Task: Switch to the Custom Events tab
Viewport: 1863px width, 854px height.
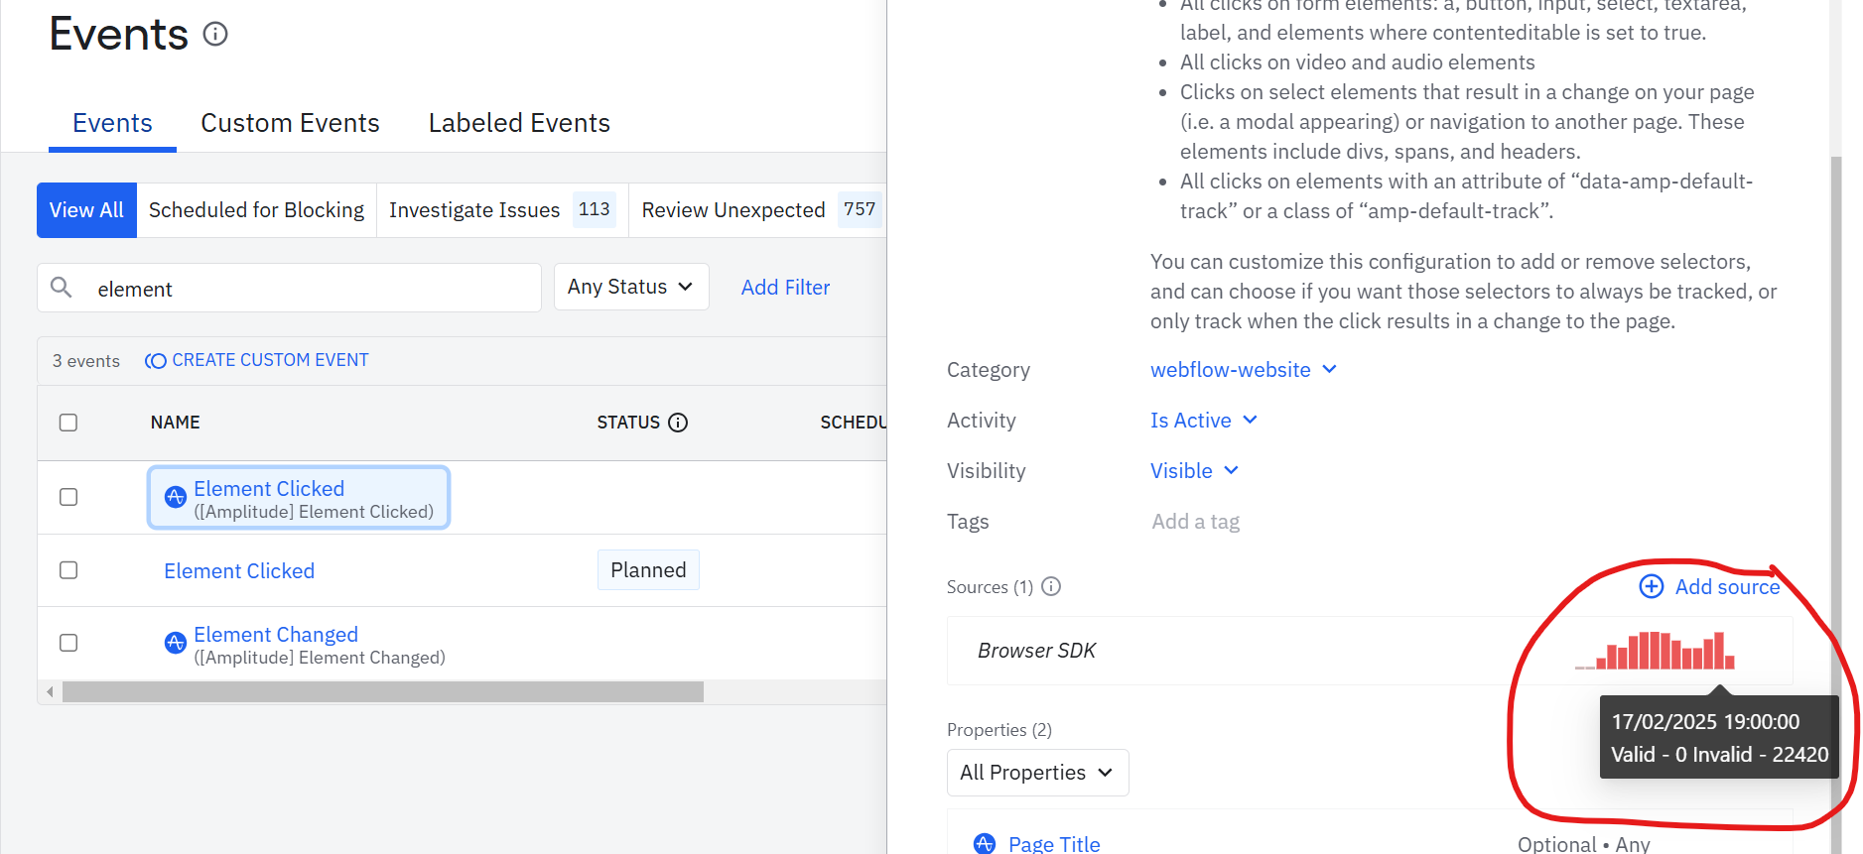Action: [290, 123]
